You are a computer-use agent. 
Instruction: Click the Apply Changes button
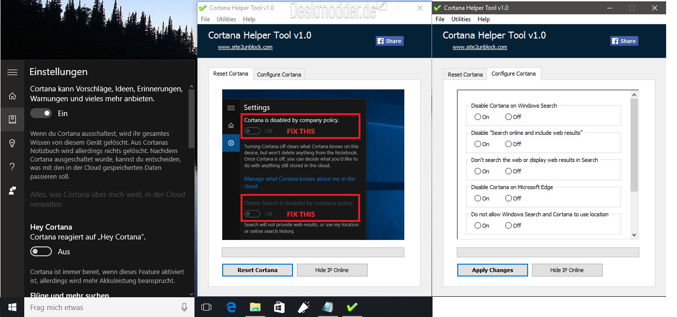click(492, 270)
